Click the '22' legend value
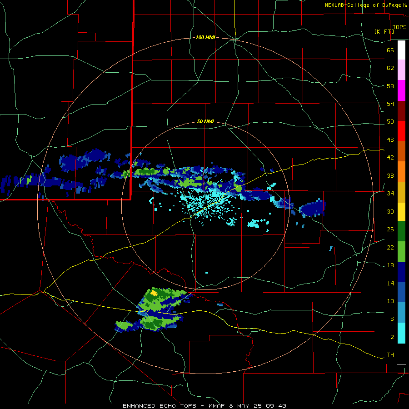409x409 pixels. click(390, 247)
